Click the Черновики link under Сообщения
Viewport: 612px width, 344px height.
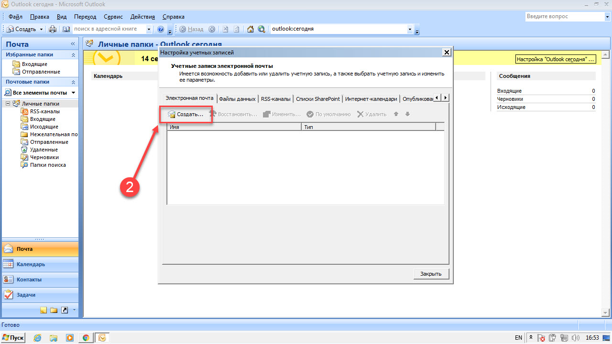click(511, 99)
